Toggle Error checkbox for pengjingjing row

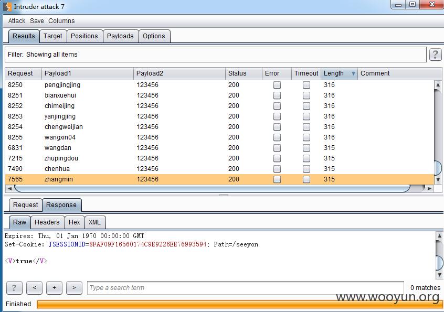277,85
